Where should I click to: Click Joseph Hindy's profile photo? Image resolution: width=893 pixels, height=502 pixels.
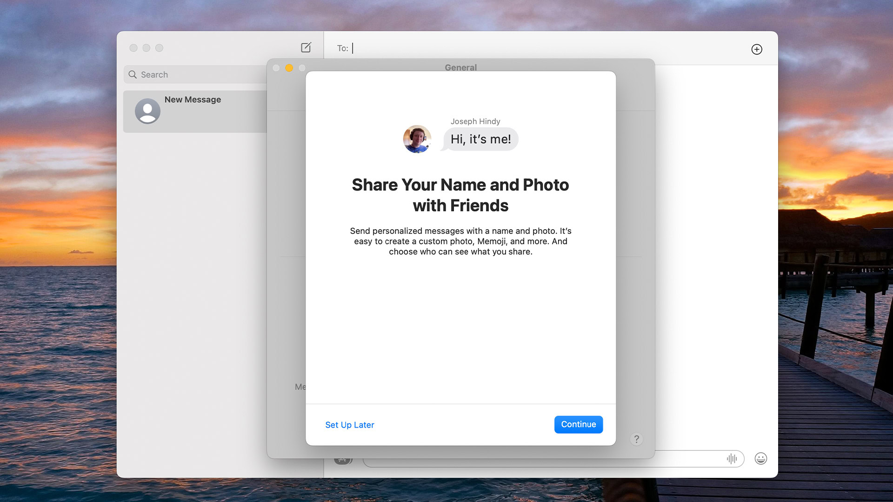point(417,139)
